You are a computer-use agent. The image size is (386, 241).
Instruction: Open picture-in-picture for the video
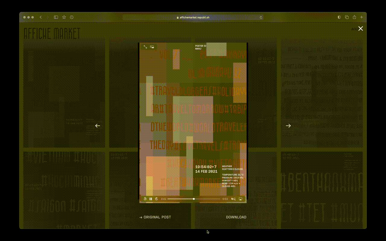[x=152, y=47]
